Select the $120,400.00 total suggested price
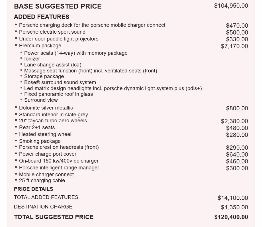 tap(231, 217)
